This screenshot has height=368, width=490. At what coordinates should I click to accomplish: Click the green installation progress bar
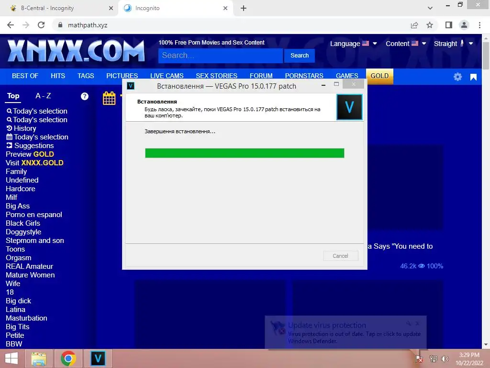[x=245, y=153]
